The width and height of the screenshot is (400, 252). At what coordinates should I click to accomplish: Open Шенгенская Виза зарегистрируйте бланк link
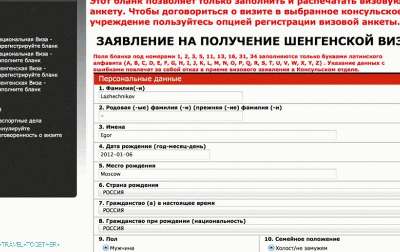[x=29, y=72]
